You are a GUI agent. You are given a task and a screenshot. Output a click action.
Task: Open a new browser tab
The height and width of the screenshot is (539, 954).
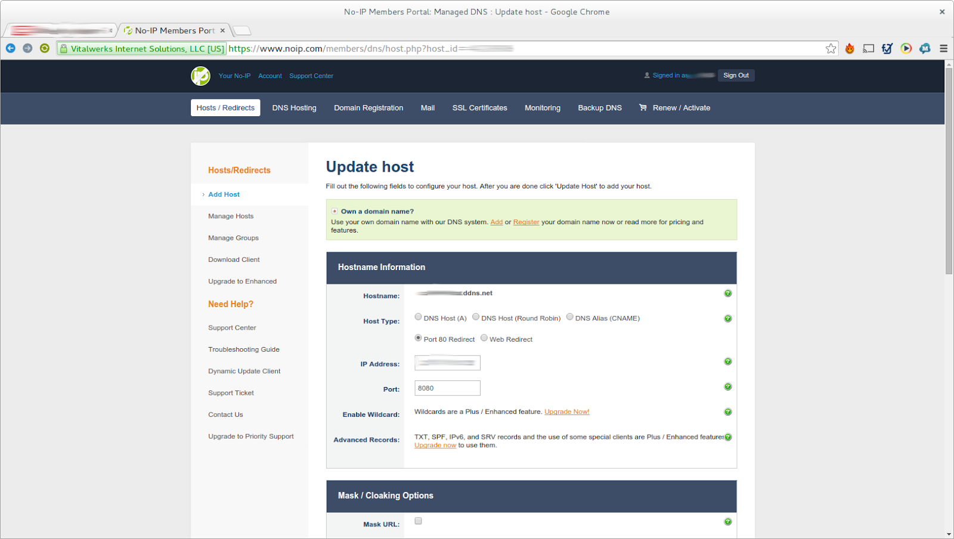(x=241, y=30)
